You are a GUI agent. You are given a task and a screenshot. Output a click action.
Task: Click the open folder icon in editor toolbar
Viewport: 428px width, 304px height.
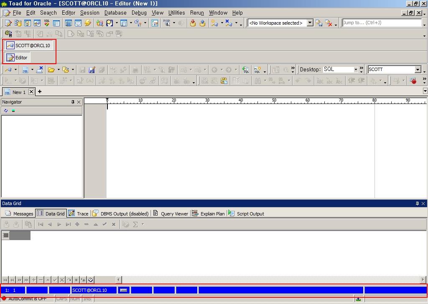pyautogui.click(x=51, y=70)
